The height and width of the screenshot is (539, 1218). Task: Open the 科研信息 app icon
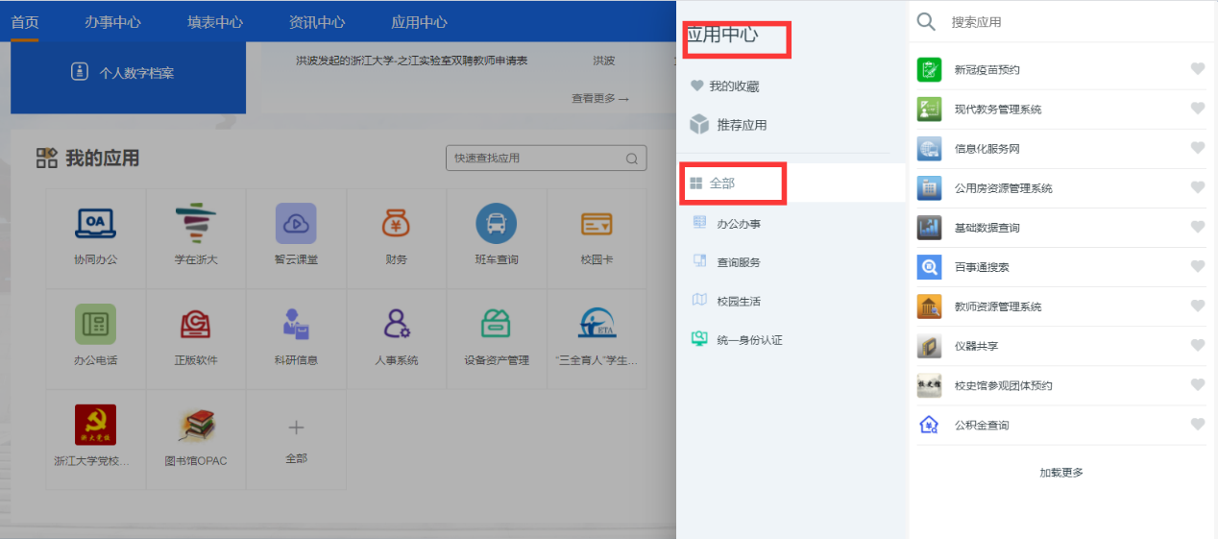point(296,324)
